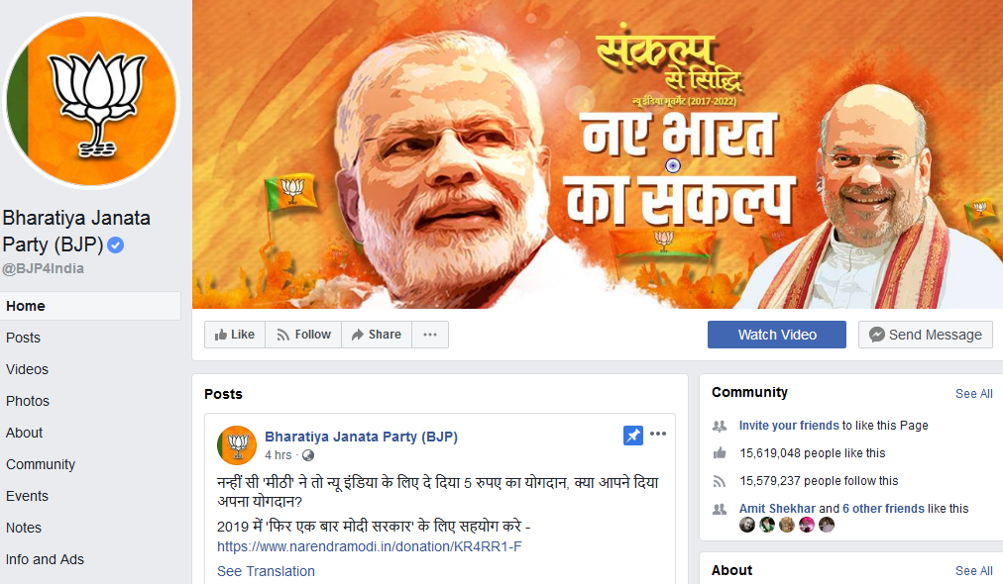
Task: Open the Videos section in sidebar
Action: pos(27,369)
